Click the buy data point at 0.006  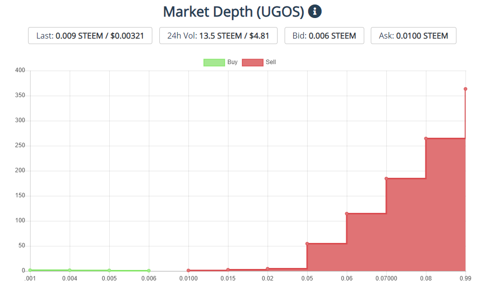pyautogui.click(x=149, y=270)
